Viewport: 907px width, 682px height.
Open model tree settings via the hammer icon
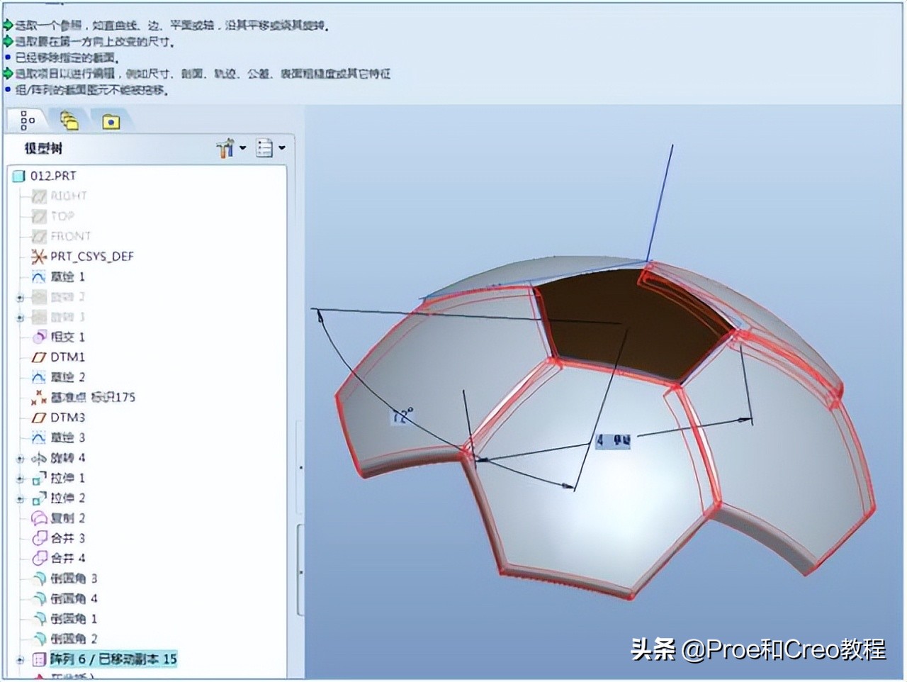225,147
